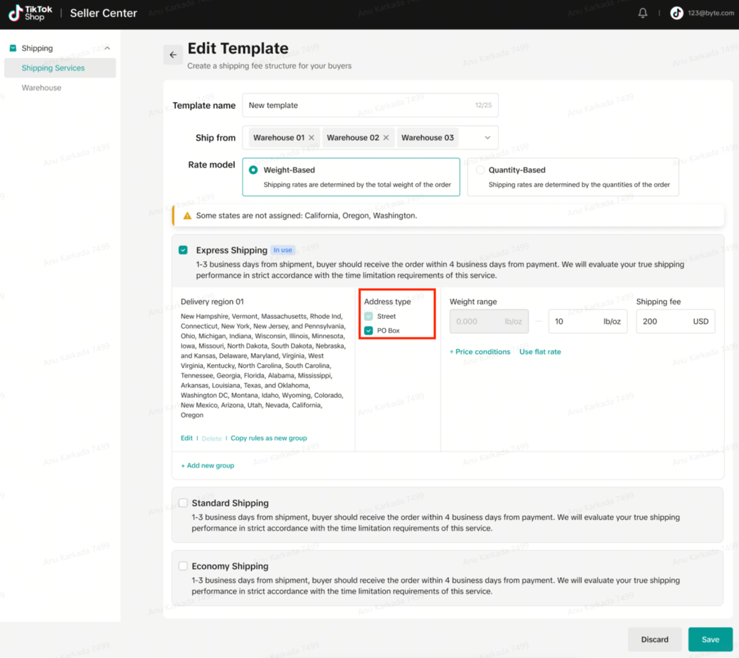Viewport: 739px width, 658px height.
Task: Click the warning triangle icon
Action: tap(187, 216)
